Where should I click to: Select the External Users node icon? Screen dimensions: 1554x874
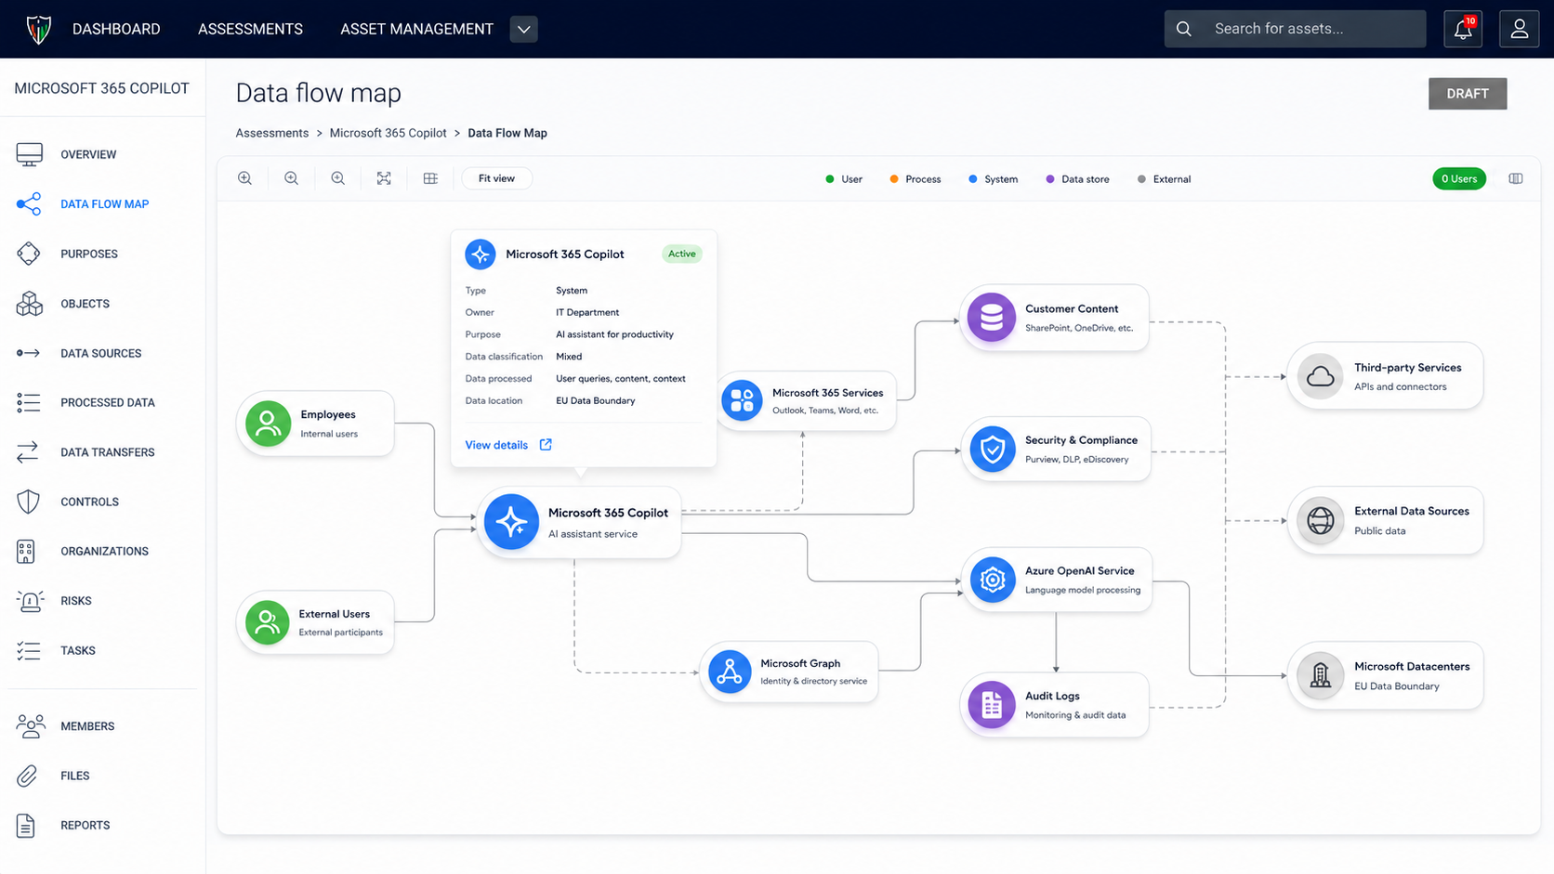click(x=268, y=622)
